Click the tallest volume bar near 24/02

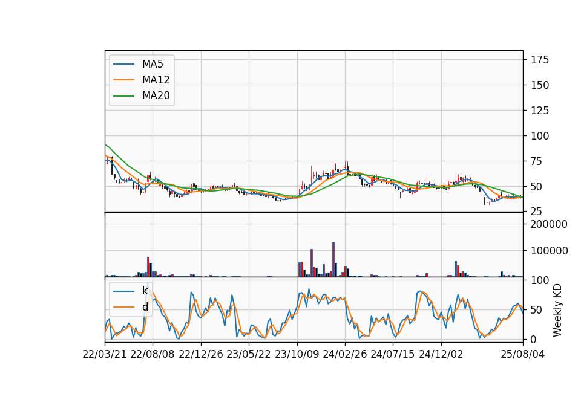(333, 259)
